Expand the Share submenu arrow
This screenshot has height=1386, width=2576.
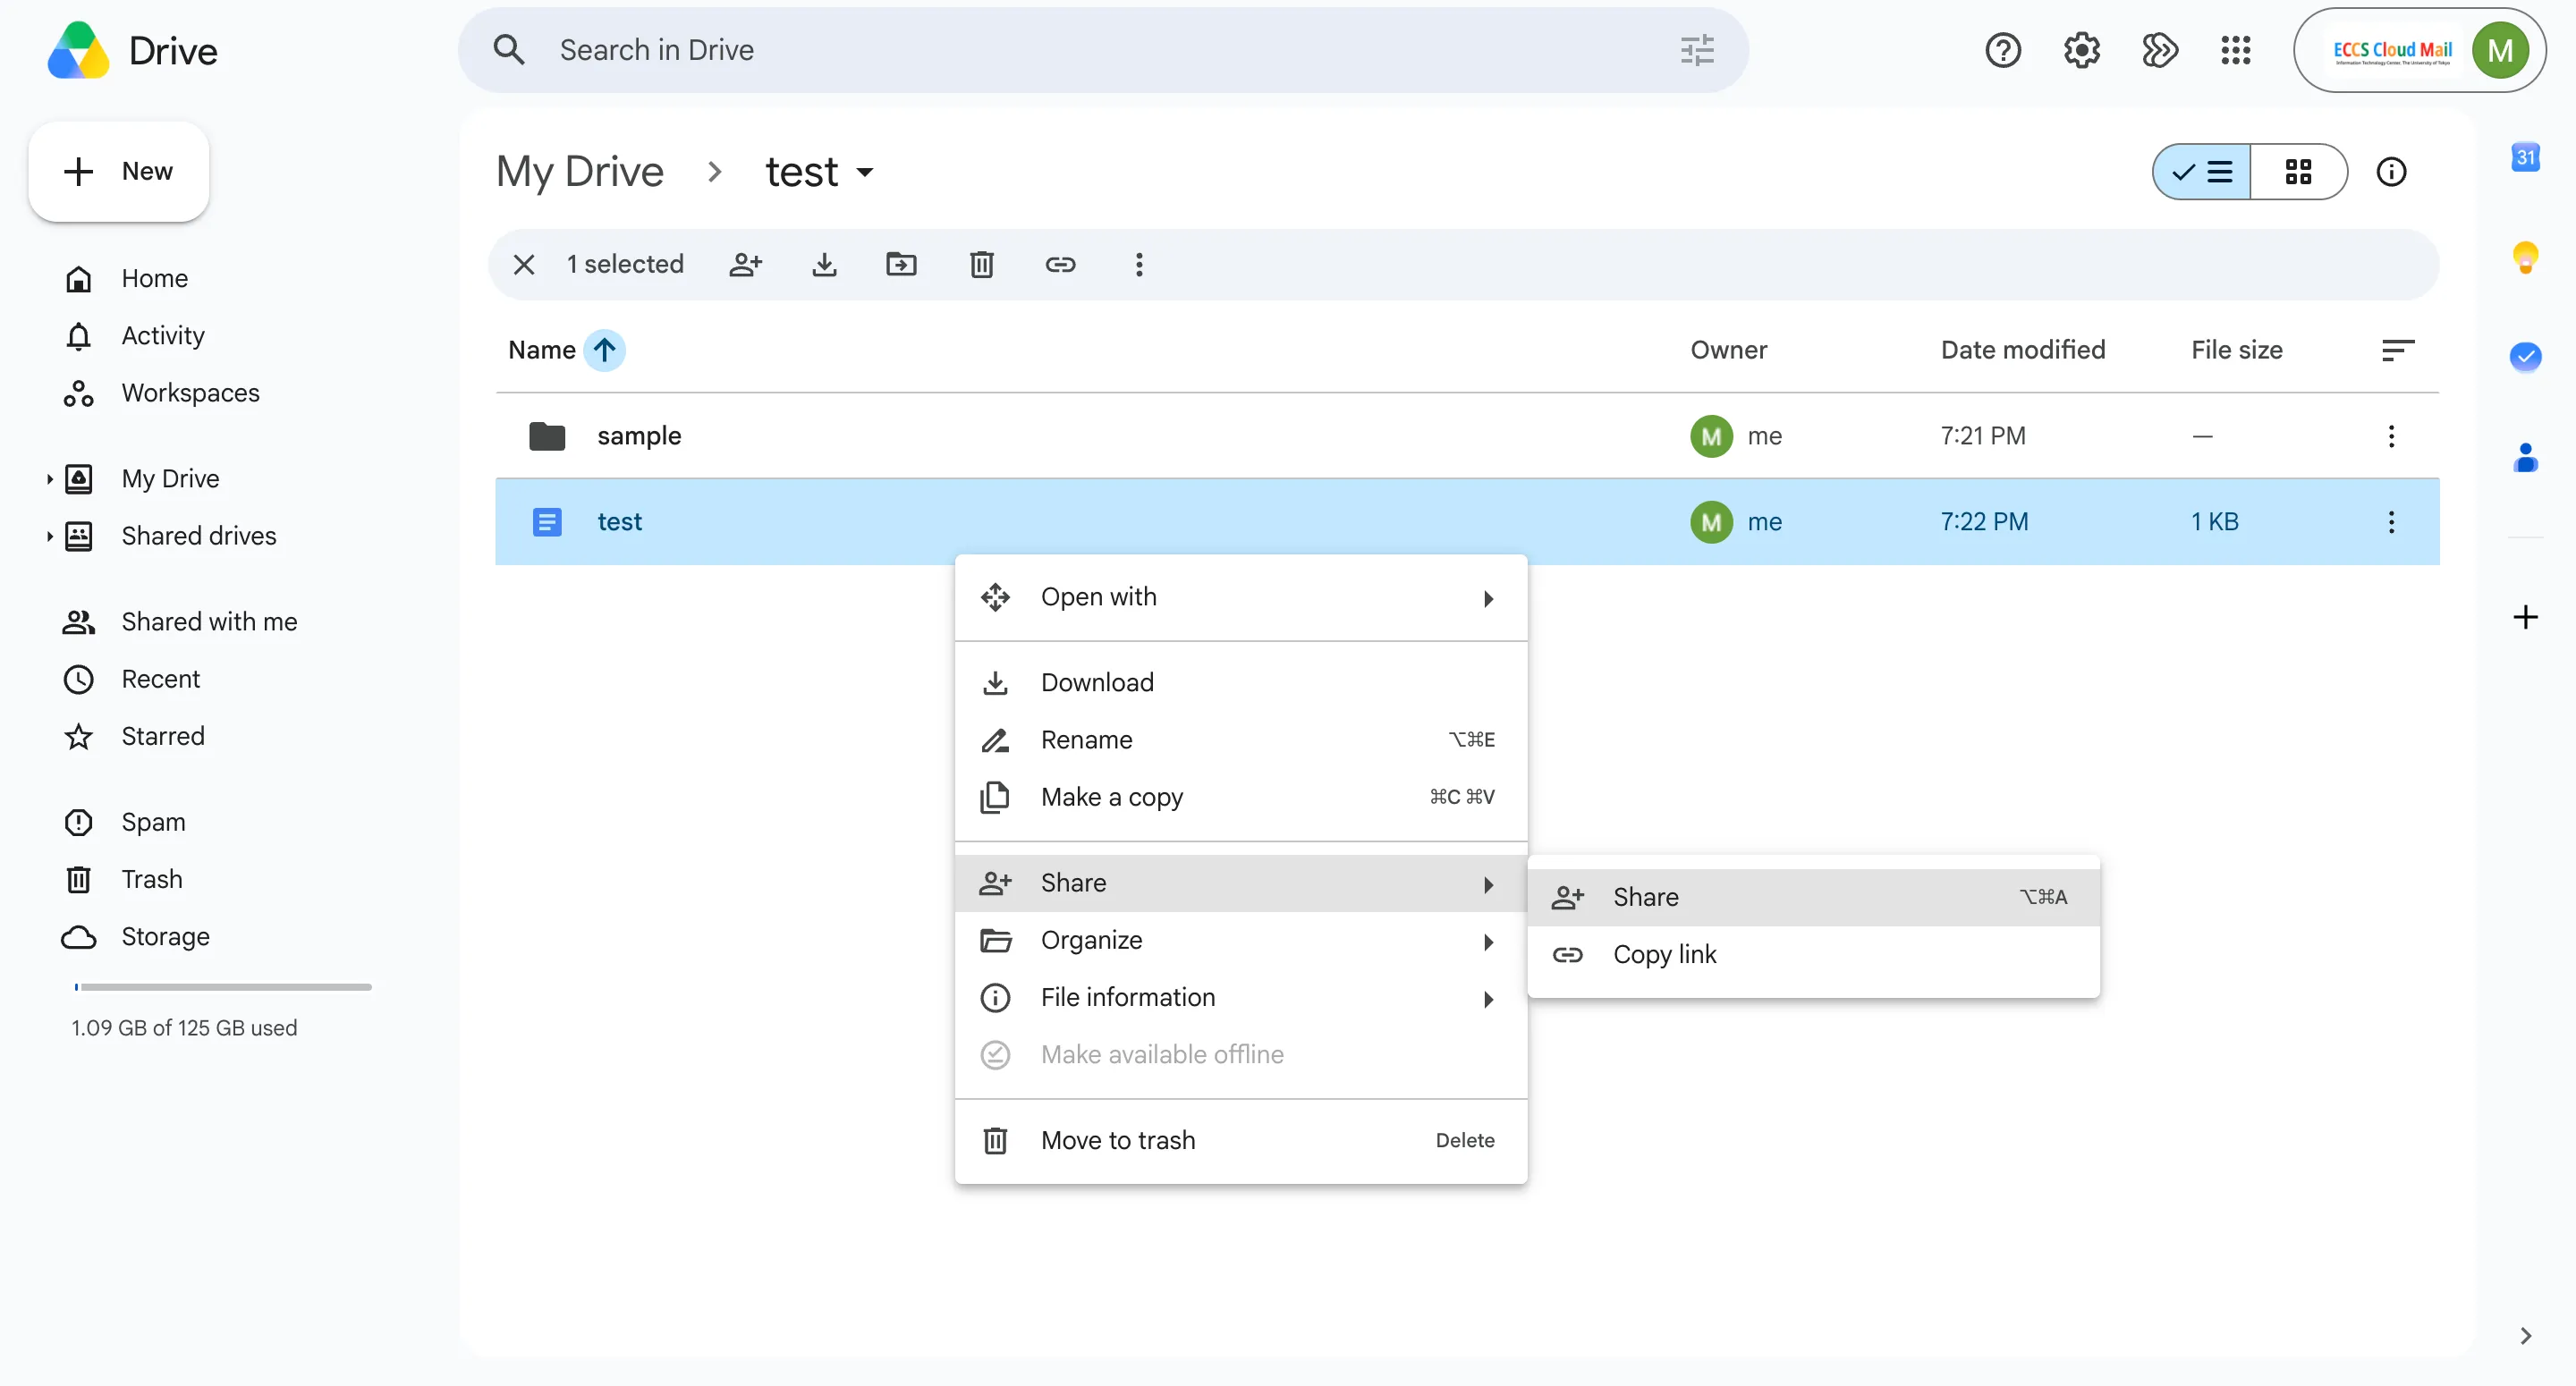[1489, 884]
